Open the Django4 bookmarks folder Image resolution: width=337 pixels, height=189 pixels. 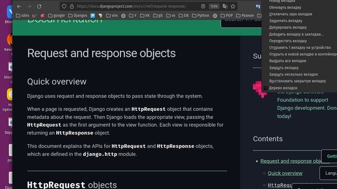click(78, 15)
